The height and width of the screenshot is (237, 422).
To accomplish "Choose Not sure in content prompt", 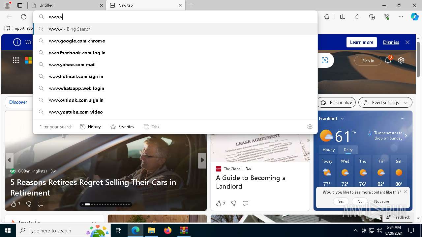I will coord(381,201).
